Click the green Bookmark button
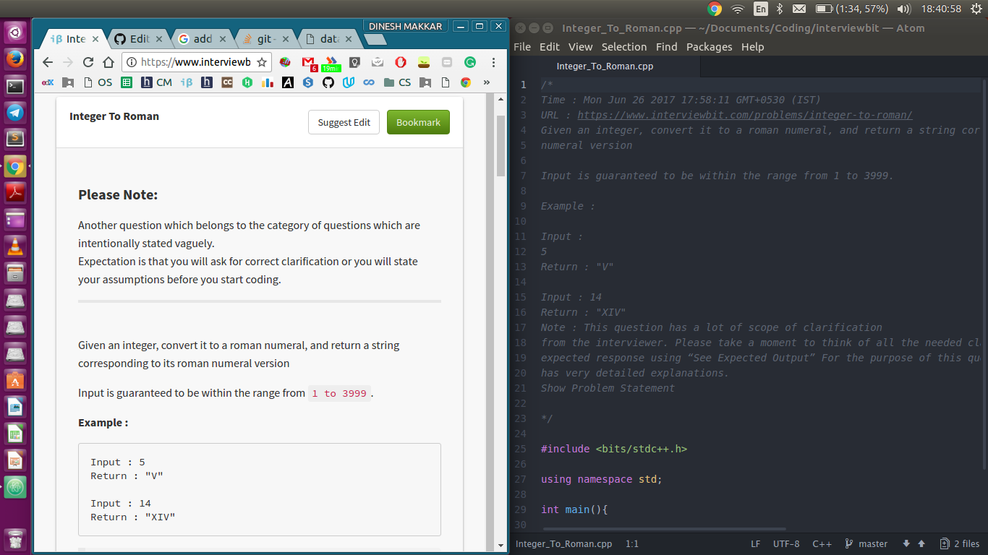 [x=418, y=122]
